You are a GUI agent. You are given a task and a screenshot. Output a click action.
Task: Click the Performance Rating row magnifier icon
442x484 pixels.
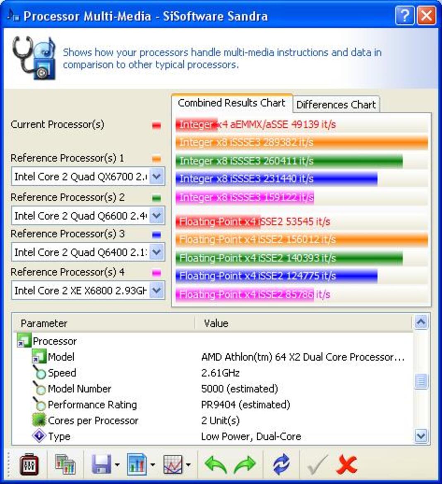pos(39,404)
